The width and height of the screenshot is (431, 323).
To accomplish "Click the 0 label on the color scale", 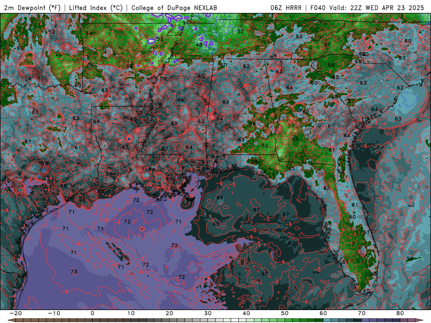I will pyautogui.click(x=92, y=313).
